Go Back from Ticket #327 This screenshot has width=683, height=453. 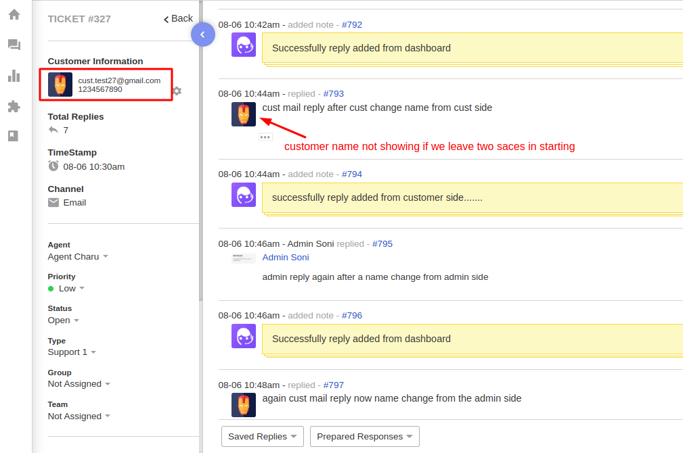(178, 19)
